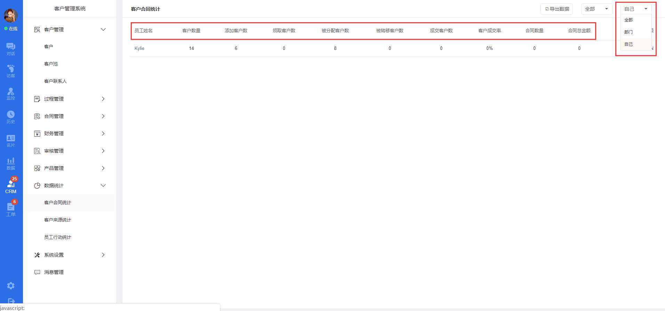Expand the 审核管理 section chevron
The width and height of the screenshot is (665, 311).
click(103, 151)
